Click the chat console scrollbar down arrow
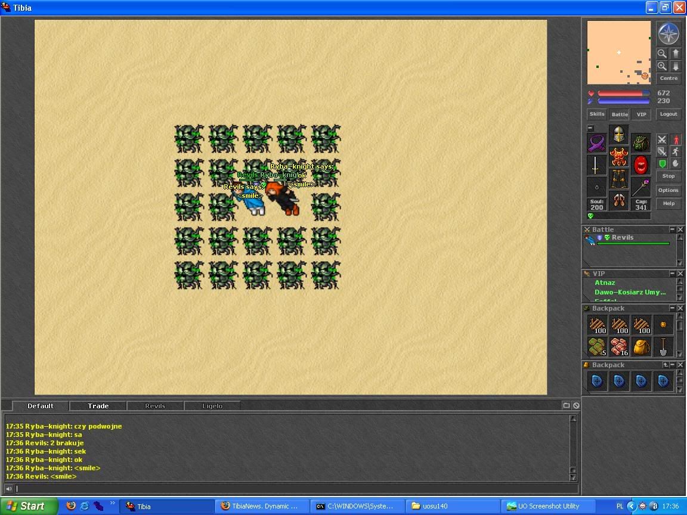Screen dimensions: 687x515 pos(572,477)
